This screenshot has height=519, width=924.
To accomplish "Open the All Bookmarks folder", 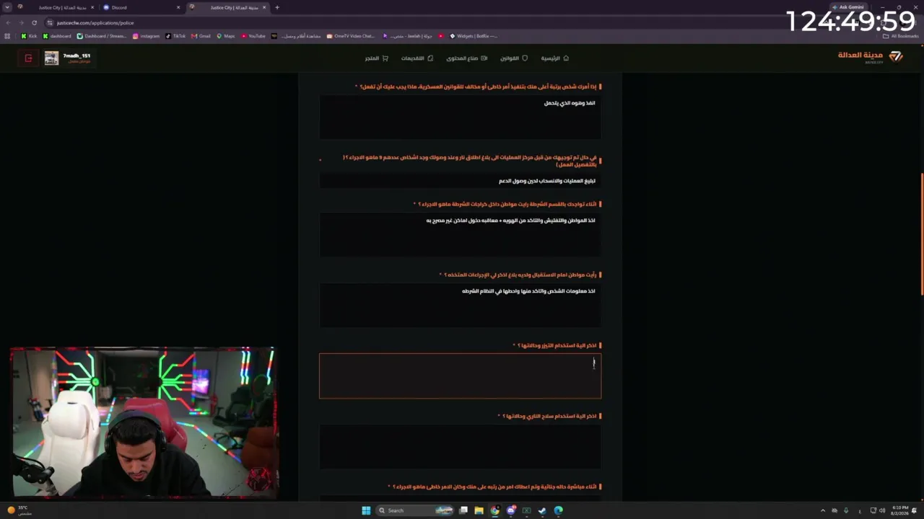I will pos(901,36).
